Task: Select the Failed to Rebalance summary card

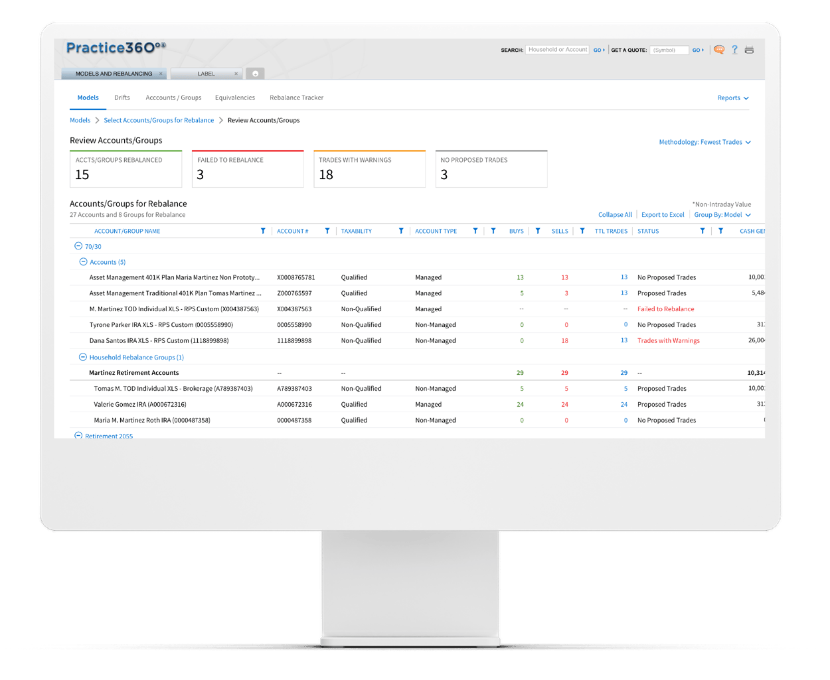Action: tap(248, 169)
